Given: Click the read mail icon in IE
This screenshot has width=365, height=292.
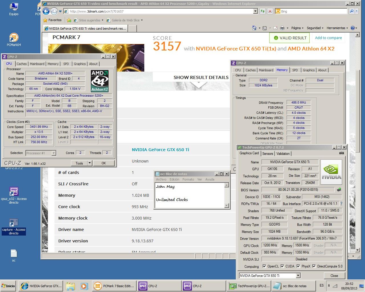Looking at the screenshot, I should click(275, 28).
